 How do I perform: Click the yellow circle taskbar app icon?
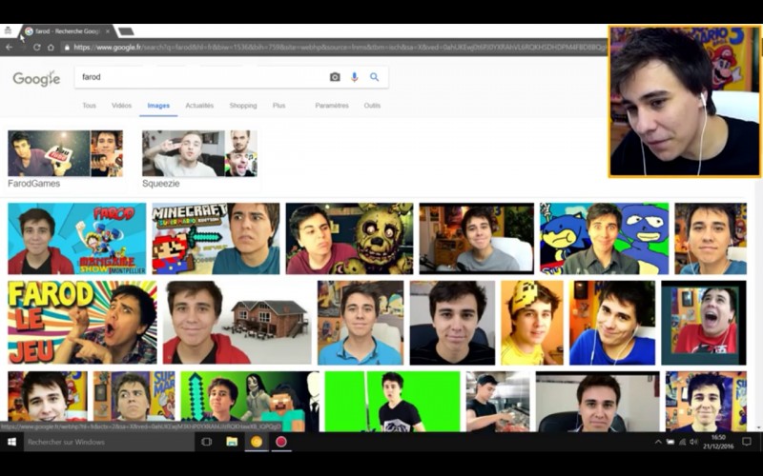click(257, 442)
